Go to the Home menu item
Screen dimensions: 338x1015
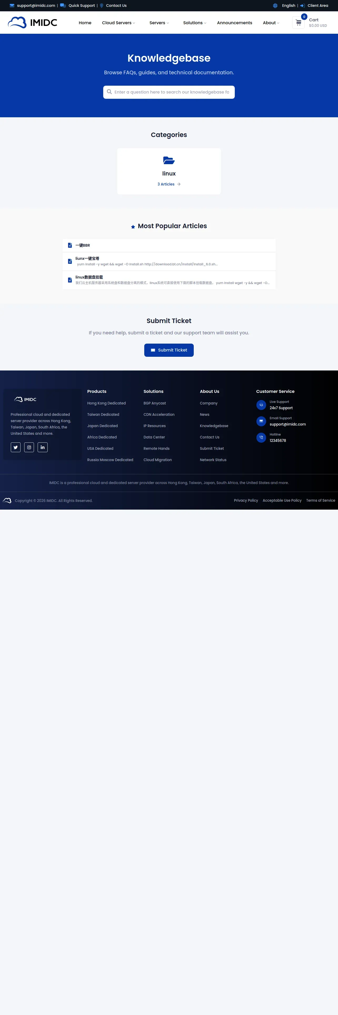pyautogui.click(x=85, y=23)
